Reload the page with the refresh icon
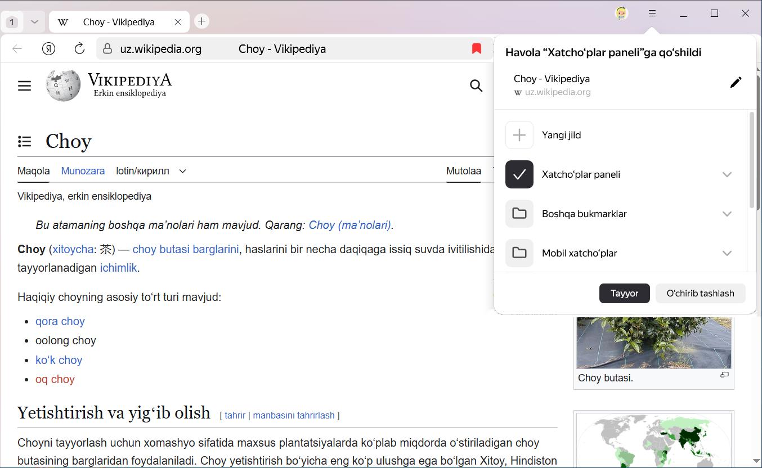762x468 pixels. [x=80, y=49]
